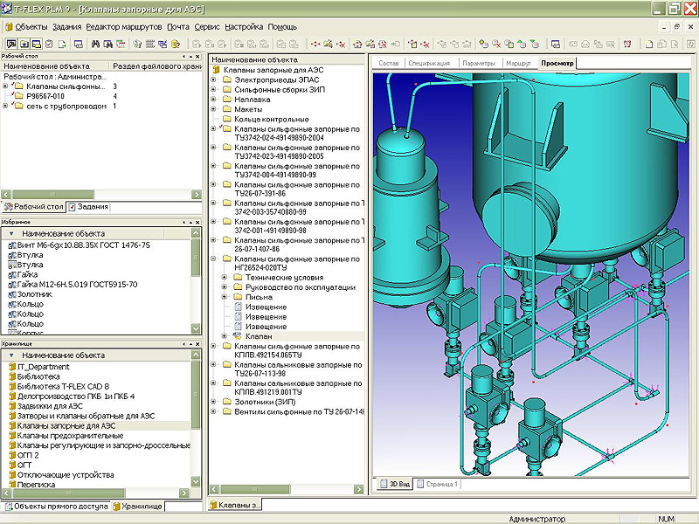699x524 pixels.
Task: Click the folder icon beside Р96567-010
Action: click(19, 96)
